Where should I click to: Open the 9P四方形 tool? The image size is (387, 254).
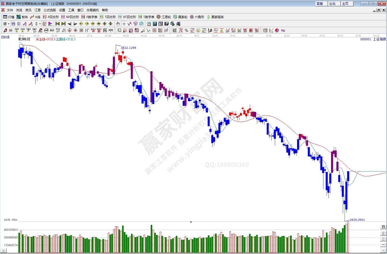[70, 17]
